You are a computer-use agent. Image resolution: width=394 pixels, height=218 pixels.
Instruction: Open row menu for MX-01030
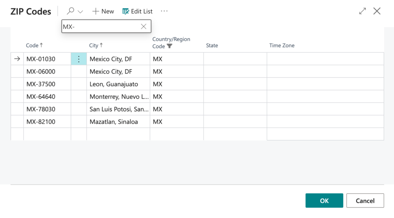[x=78, y=59]
